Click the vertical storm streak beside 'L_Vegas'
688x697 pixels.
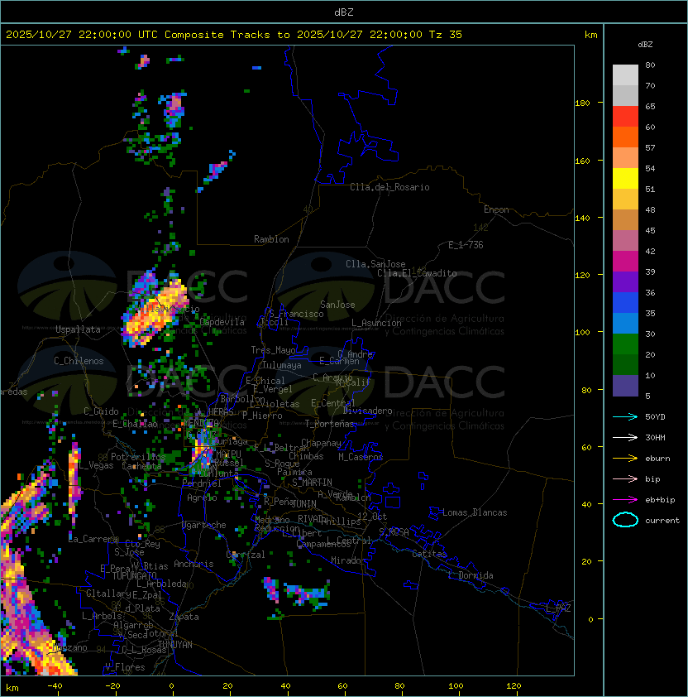point(74,483)
